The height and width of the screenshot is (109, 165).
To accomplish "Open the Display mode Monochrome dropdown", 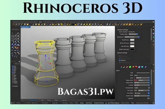I will click(x=133, y=34).
